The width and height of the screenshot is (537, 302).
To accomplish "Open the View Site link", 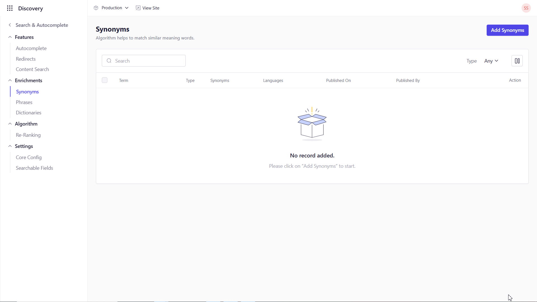I will coord(151,8).
